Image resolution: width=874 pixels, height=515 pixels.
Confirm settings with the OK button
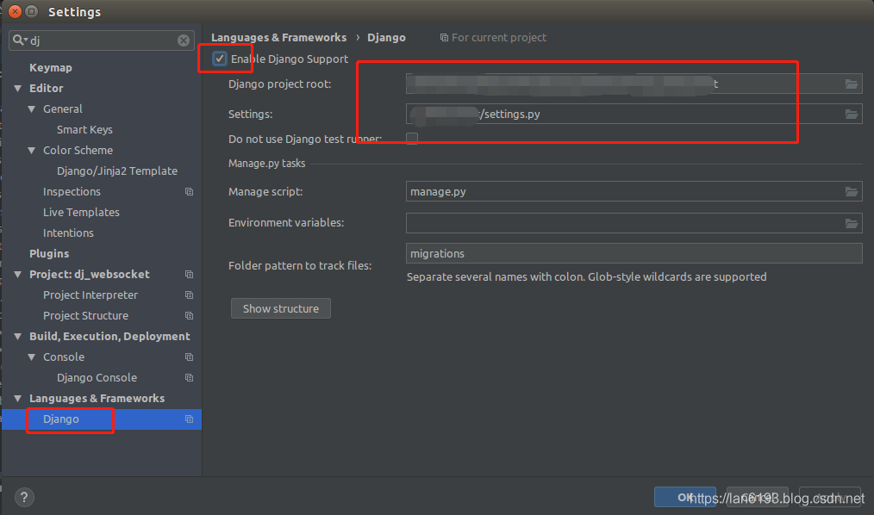coord(685,497)
